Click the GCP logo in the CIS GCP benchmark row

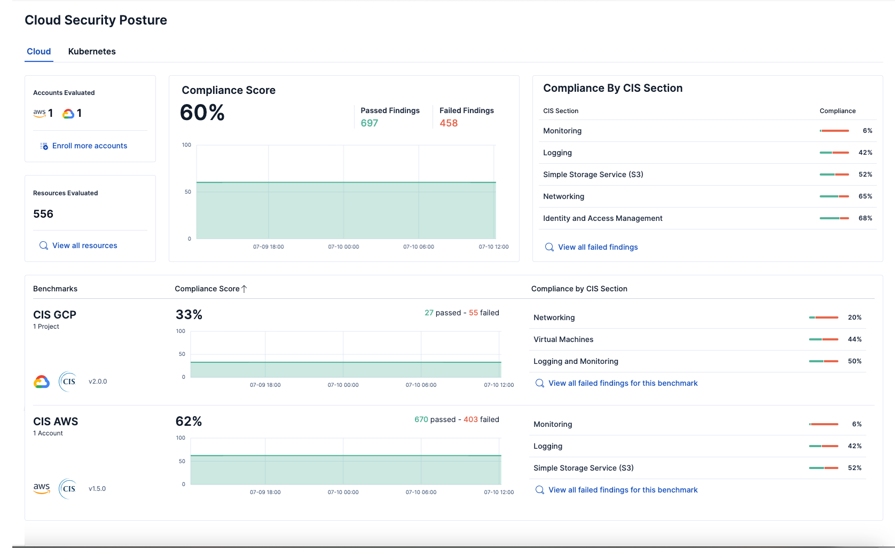coord(41,381)
